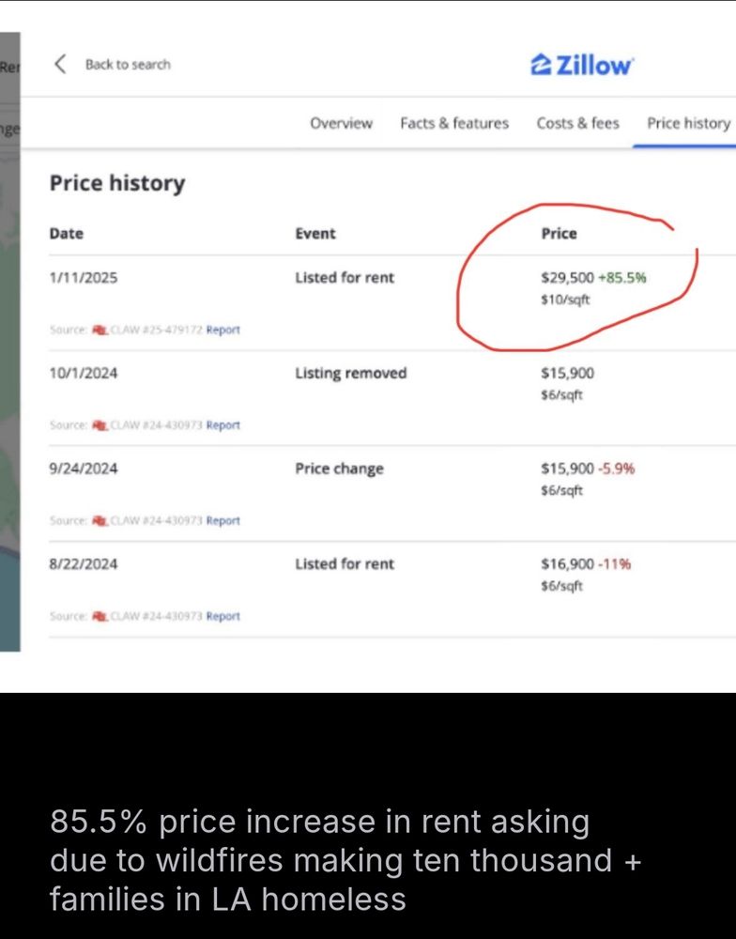Click CLAW source icon for 8/22/2024 entry
This screenshot has width=736, height=939.
pos(100,616)
